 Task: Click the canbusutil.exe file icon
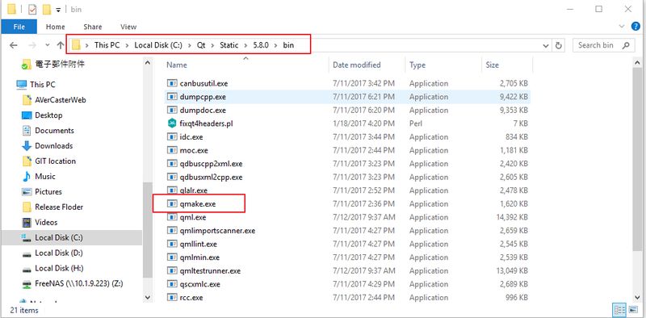click(172, 83)
